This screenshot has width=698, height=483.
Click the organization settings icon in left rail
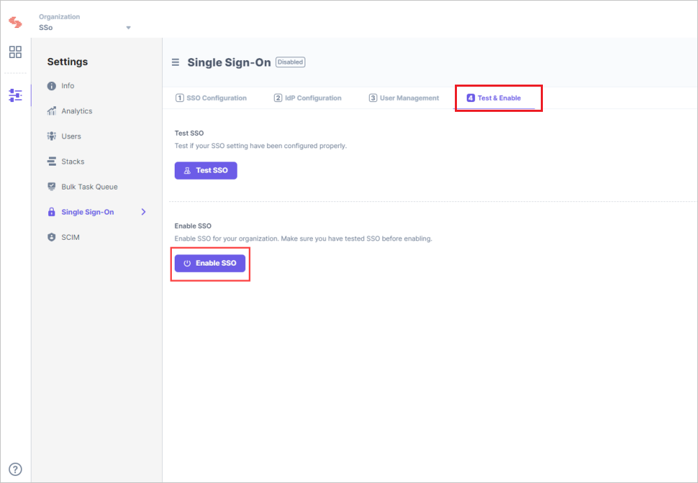[15, 95]
